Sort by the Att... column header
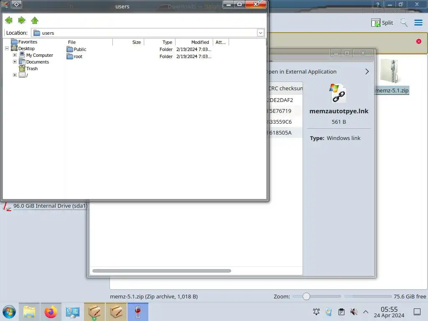 [221, 42]
